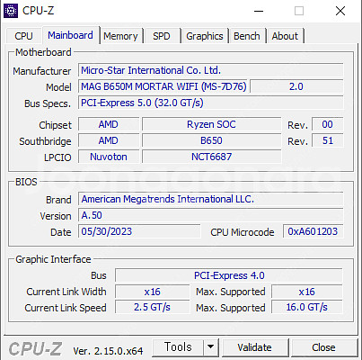Select the SPD tab
362x360 pixels.
pos(162,36)
